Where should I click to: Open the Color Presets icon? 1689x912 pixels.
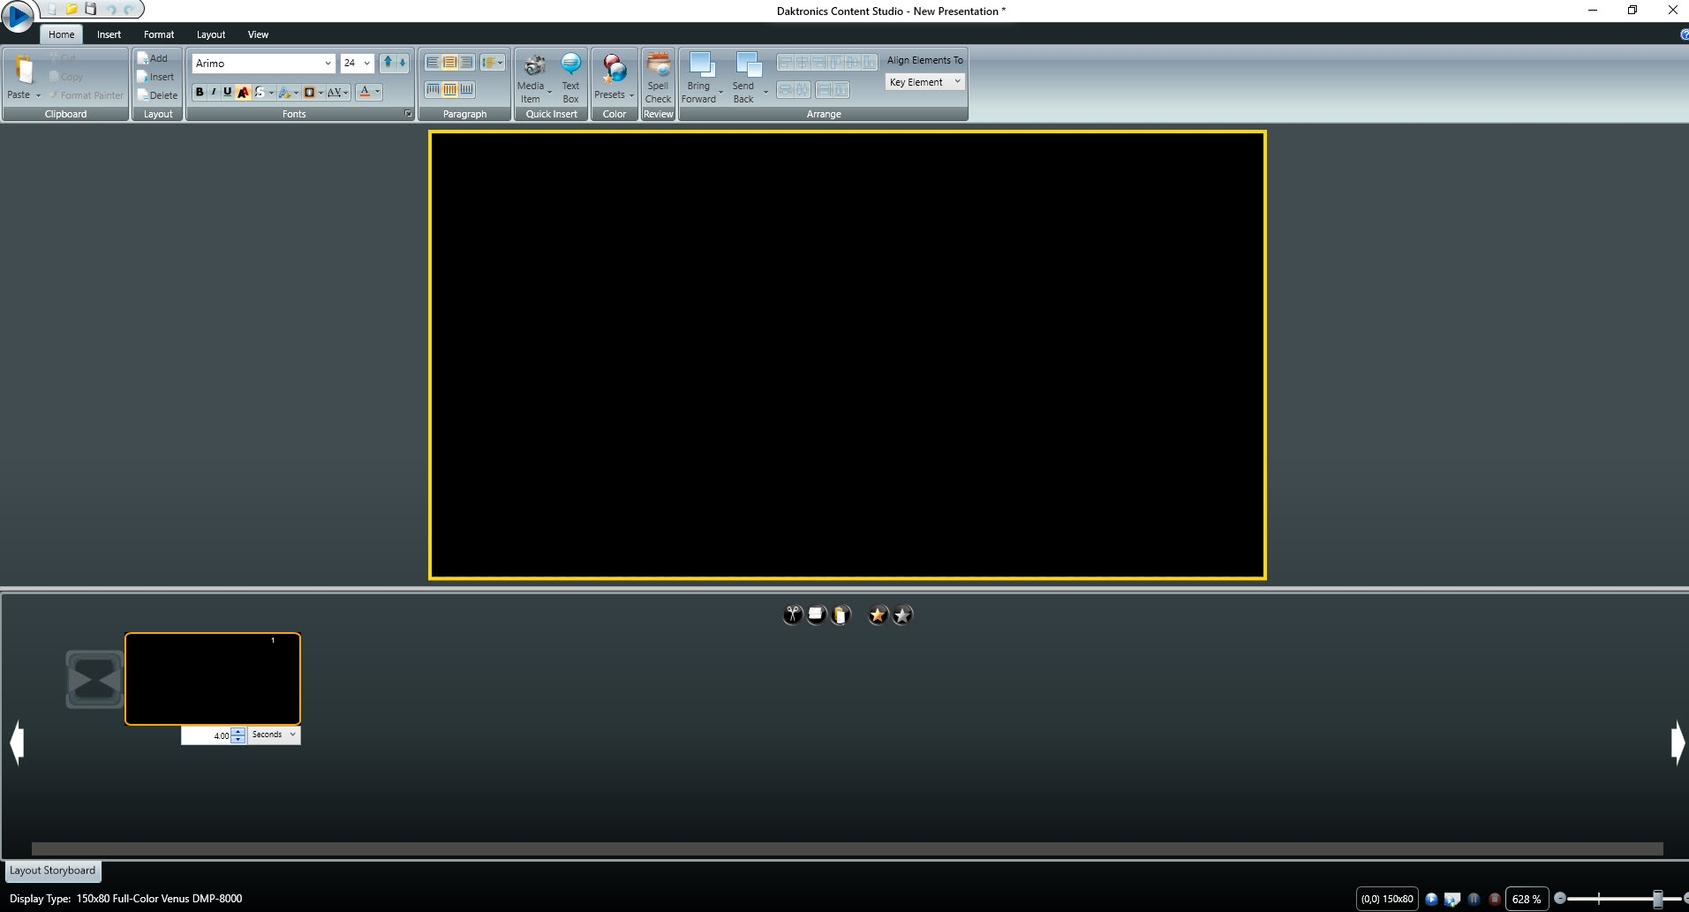click(614, 69)
